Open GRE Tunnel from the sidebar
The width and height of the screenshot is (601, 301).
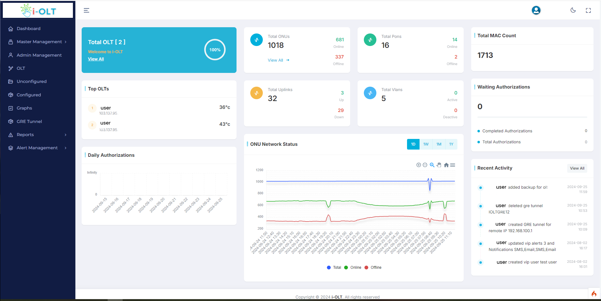tap(29, 121)
